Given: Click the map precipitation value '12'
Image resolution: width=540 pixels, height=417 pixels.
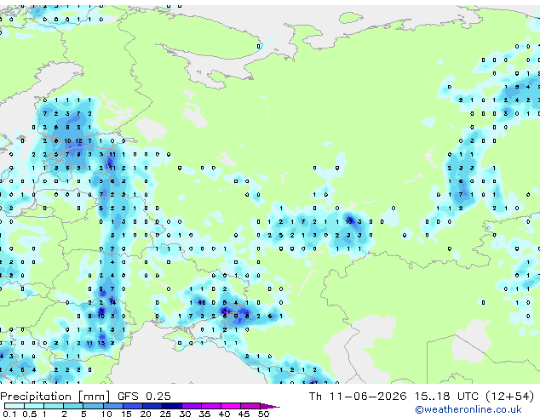Looking at the screenshot, I should point(79,140).
